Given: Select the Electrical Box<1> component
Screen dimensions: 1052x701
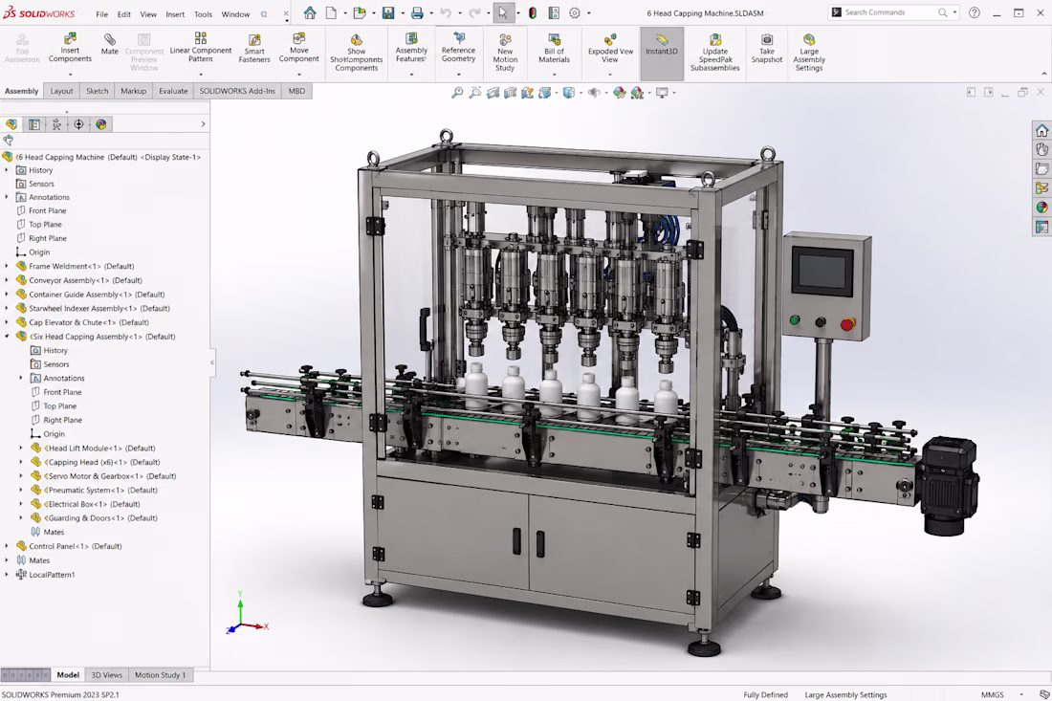Looking at the screenshot, I should pos(85,504).
